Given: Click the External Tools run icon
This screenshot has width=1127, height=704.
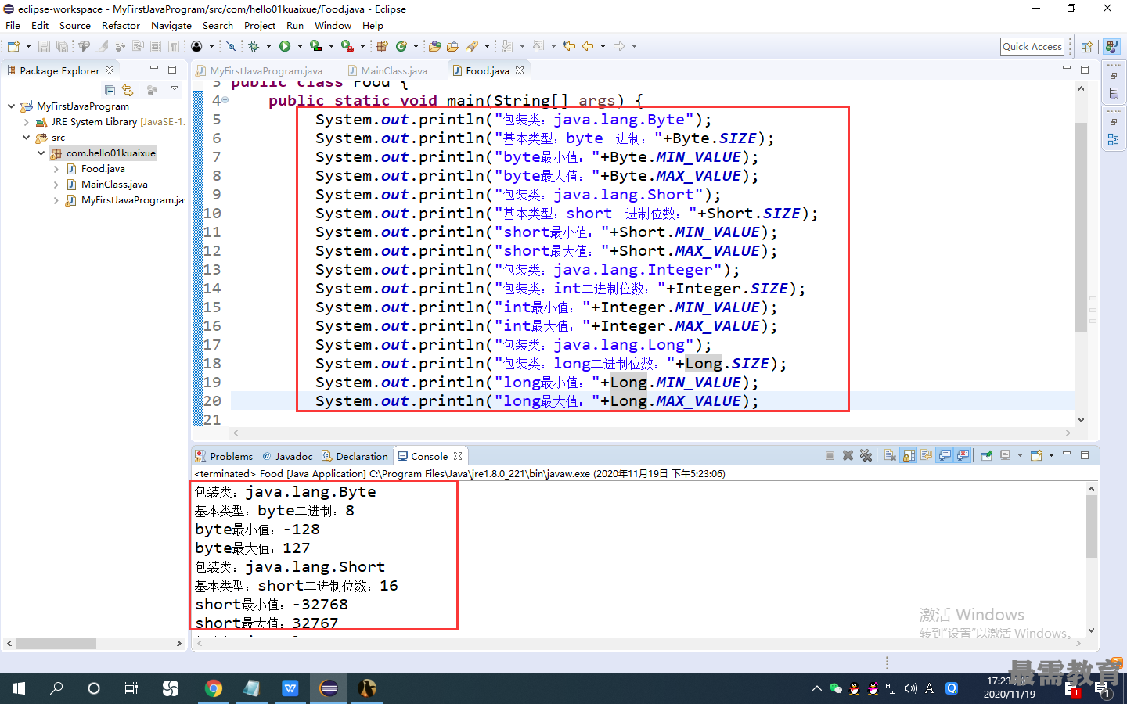Looking at the screenshot, I should tap(347, 46).
